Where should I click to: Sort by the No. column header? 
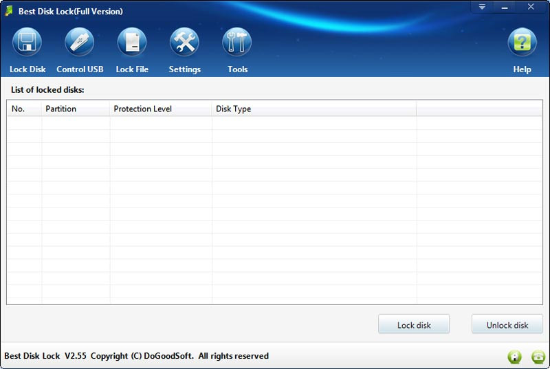24,109
